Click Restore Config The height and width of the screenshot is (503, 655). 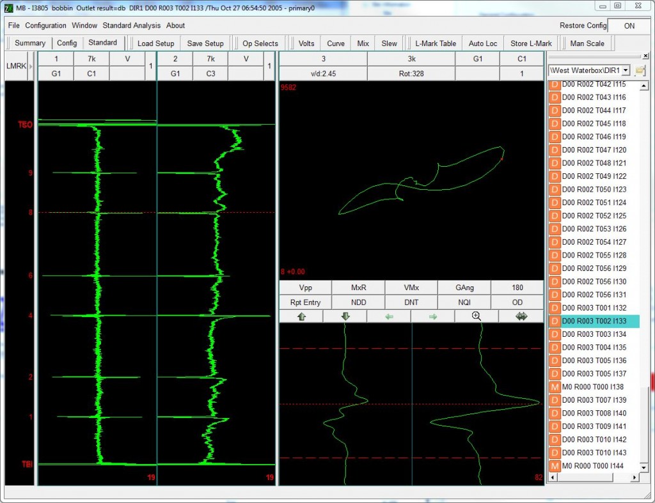(582, 26)
